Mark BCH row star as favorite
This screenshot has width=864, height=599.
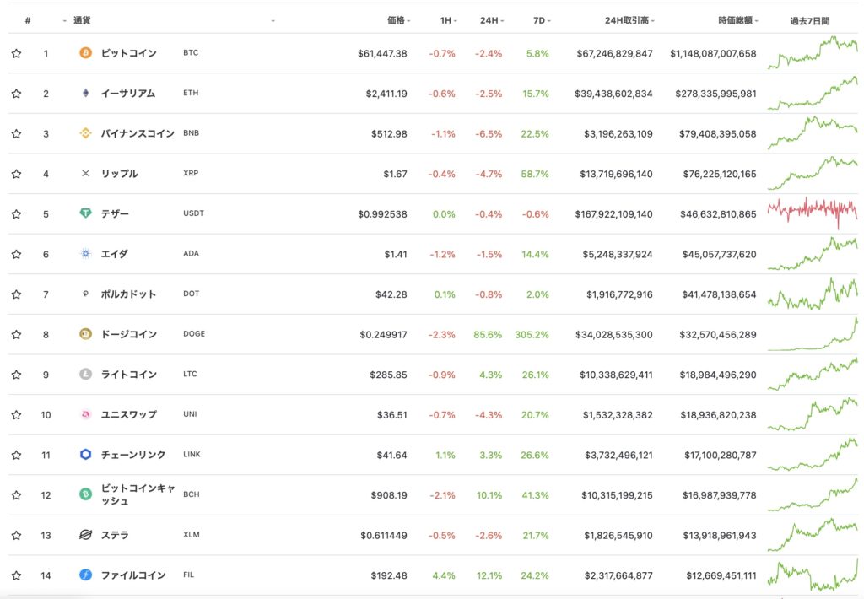coord(17,495)
